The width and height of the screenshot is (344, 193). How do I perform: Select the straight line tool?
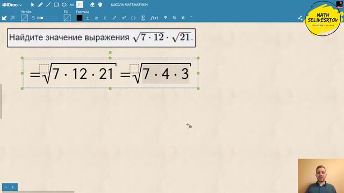point(48,5)
